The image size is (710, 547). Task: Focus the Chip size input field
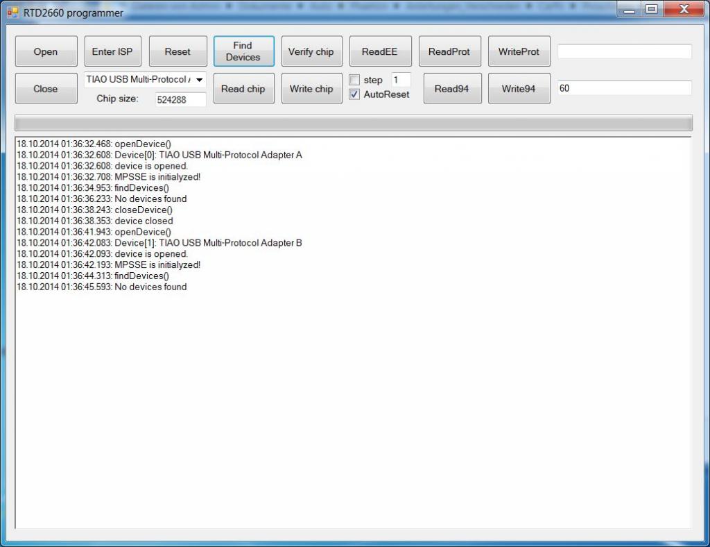[x=180, y=99]
